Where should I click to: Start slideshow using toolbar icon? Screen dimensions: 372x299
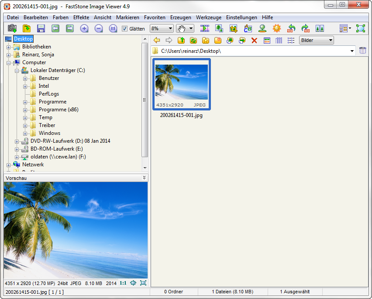pos(205,28)
